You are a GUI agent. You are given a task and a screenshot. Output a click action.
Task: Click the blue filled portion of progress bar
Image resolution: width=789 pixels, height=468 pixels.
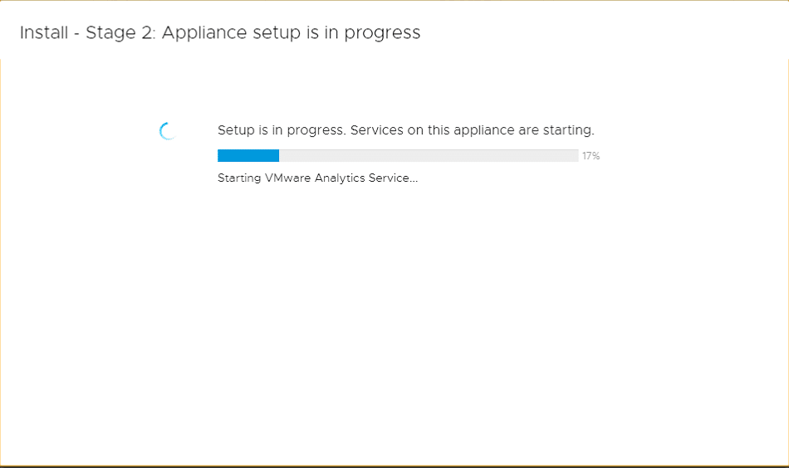(x=248, y=156)
